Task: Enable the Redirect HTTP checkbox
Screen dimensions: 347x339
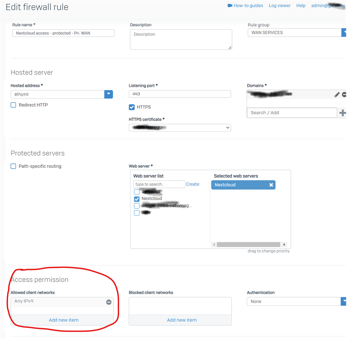Action: tap(13, 105)
